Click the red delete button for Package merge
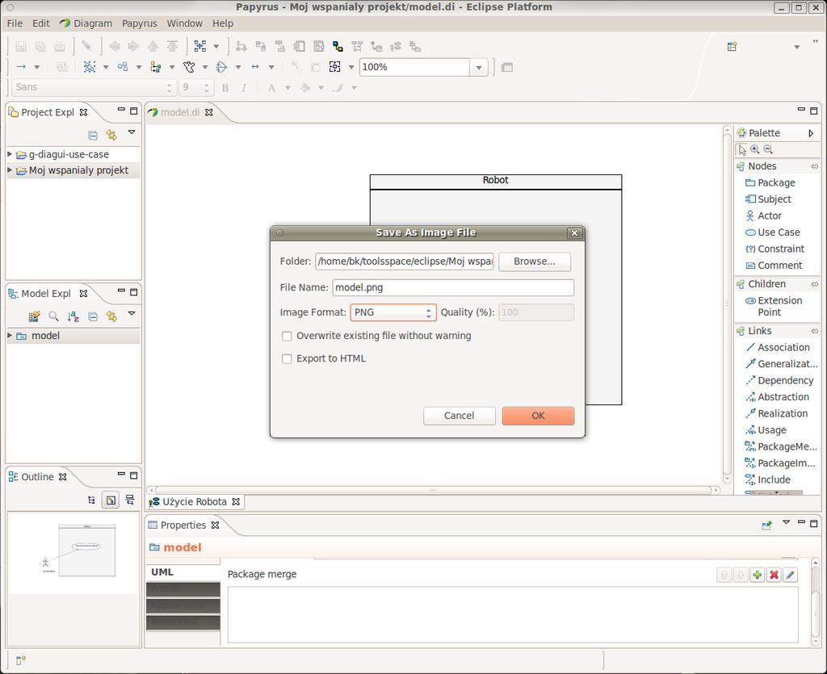The height and width of the screenshot is (674, 827). pyautogui.click(x=774, y=575)
